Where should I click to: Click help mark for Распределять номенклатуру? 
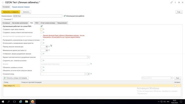(x=44, y=40)
